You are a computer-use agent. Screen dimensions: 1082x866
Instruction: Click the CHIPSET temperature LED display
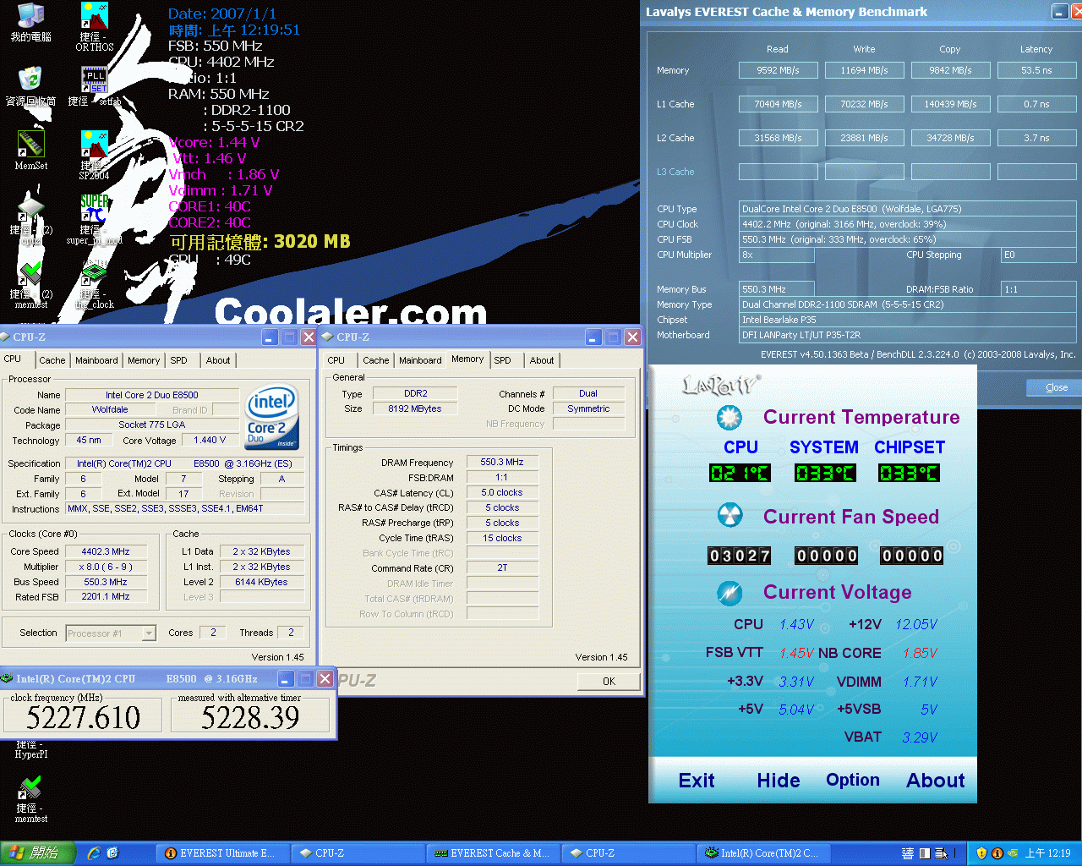click(910, 473)
